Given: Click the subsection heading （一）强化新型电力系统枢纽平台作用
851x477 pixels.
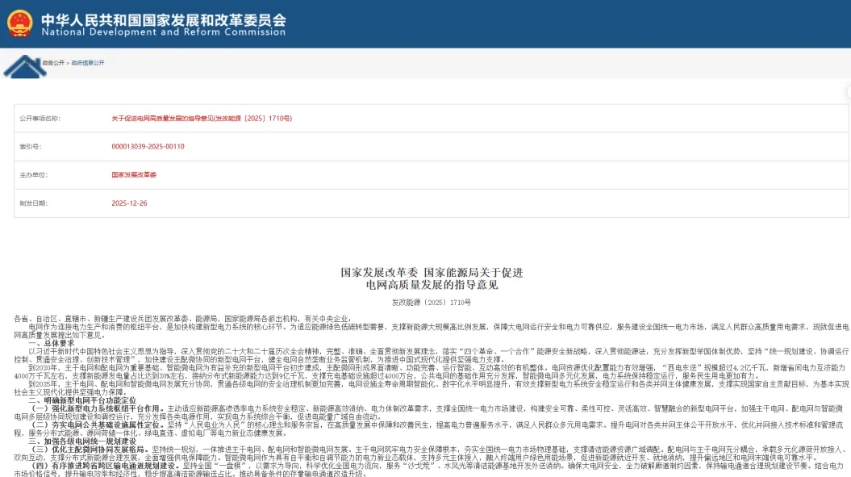Looking at the screenshot, I should coord(98,408).
